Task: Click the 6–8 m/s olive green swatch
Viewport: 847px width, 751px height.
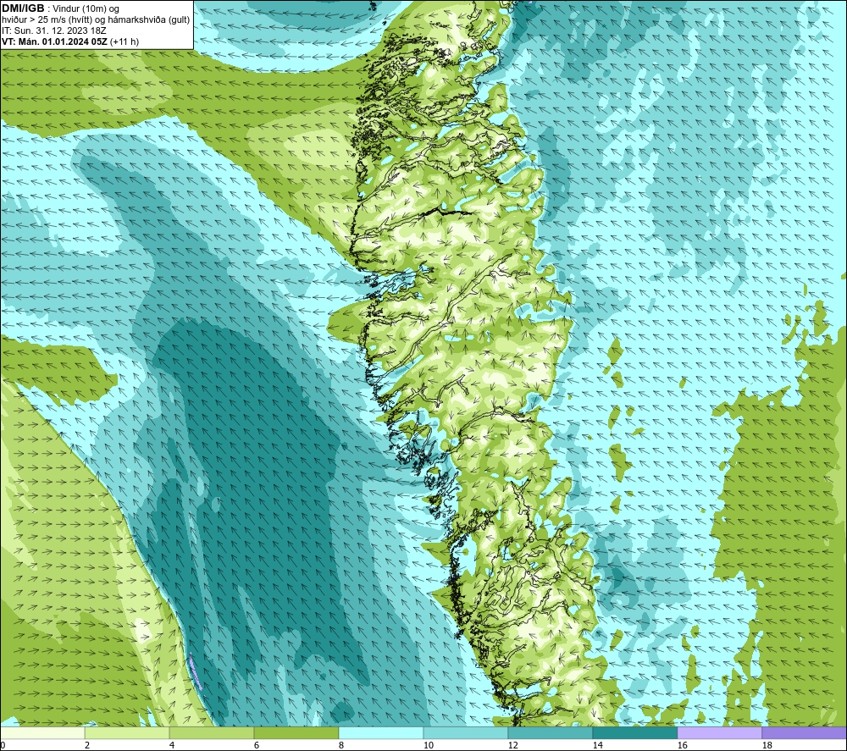Action: [296, 732]
